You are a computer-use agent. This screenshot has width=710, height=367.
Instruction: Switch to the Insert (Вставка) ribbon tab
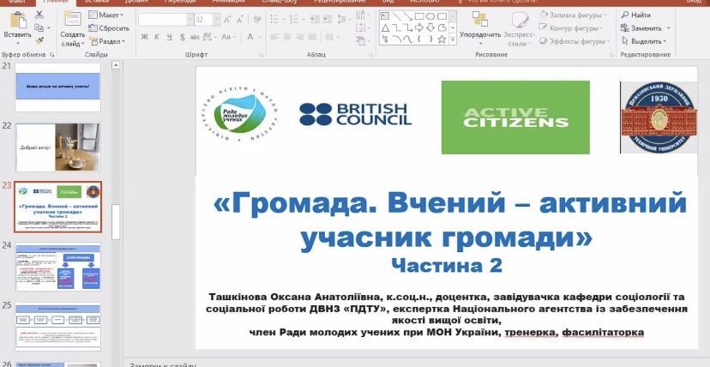pyautogui.click(x=94, y=3)
